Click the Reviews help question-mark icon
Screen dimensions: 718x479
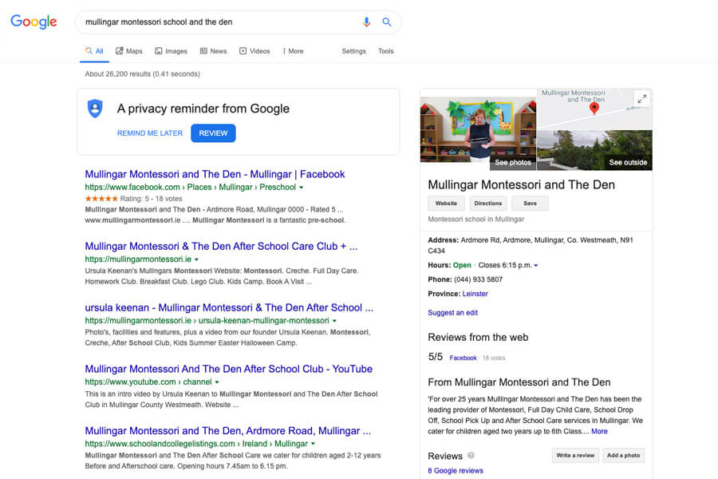pos(471,455)
